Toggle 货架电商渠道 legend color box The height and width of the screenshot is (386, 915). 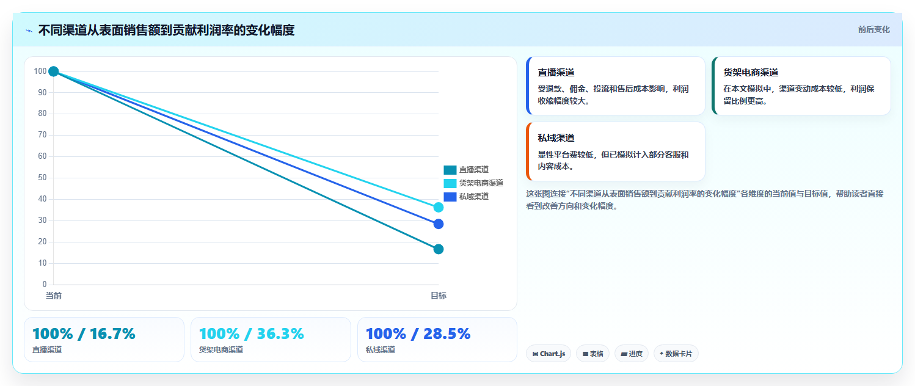(x=450, y=183)
